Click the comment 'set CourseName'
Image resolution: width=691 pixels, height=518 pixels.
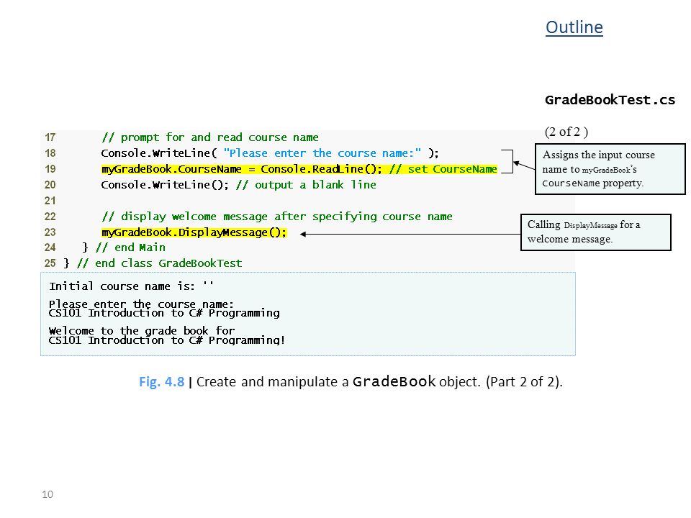point(443,169)
